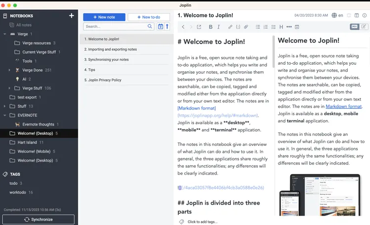Switch to Markdown editor mode
Screen dimensions: 370x225
point(355,27)
